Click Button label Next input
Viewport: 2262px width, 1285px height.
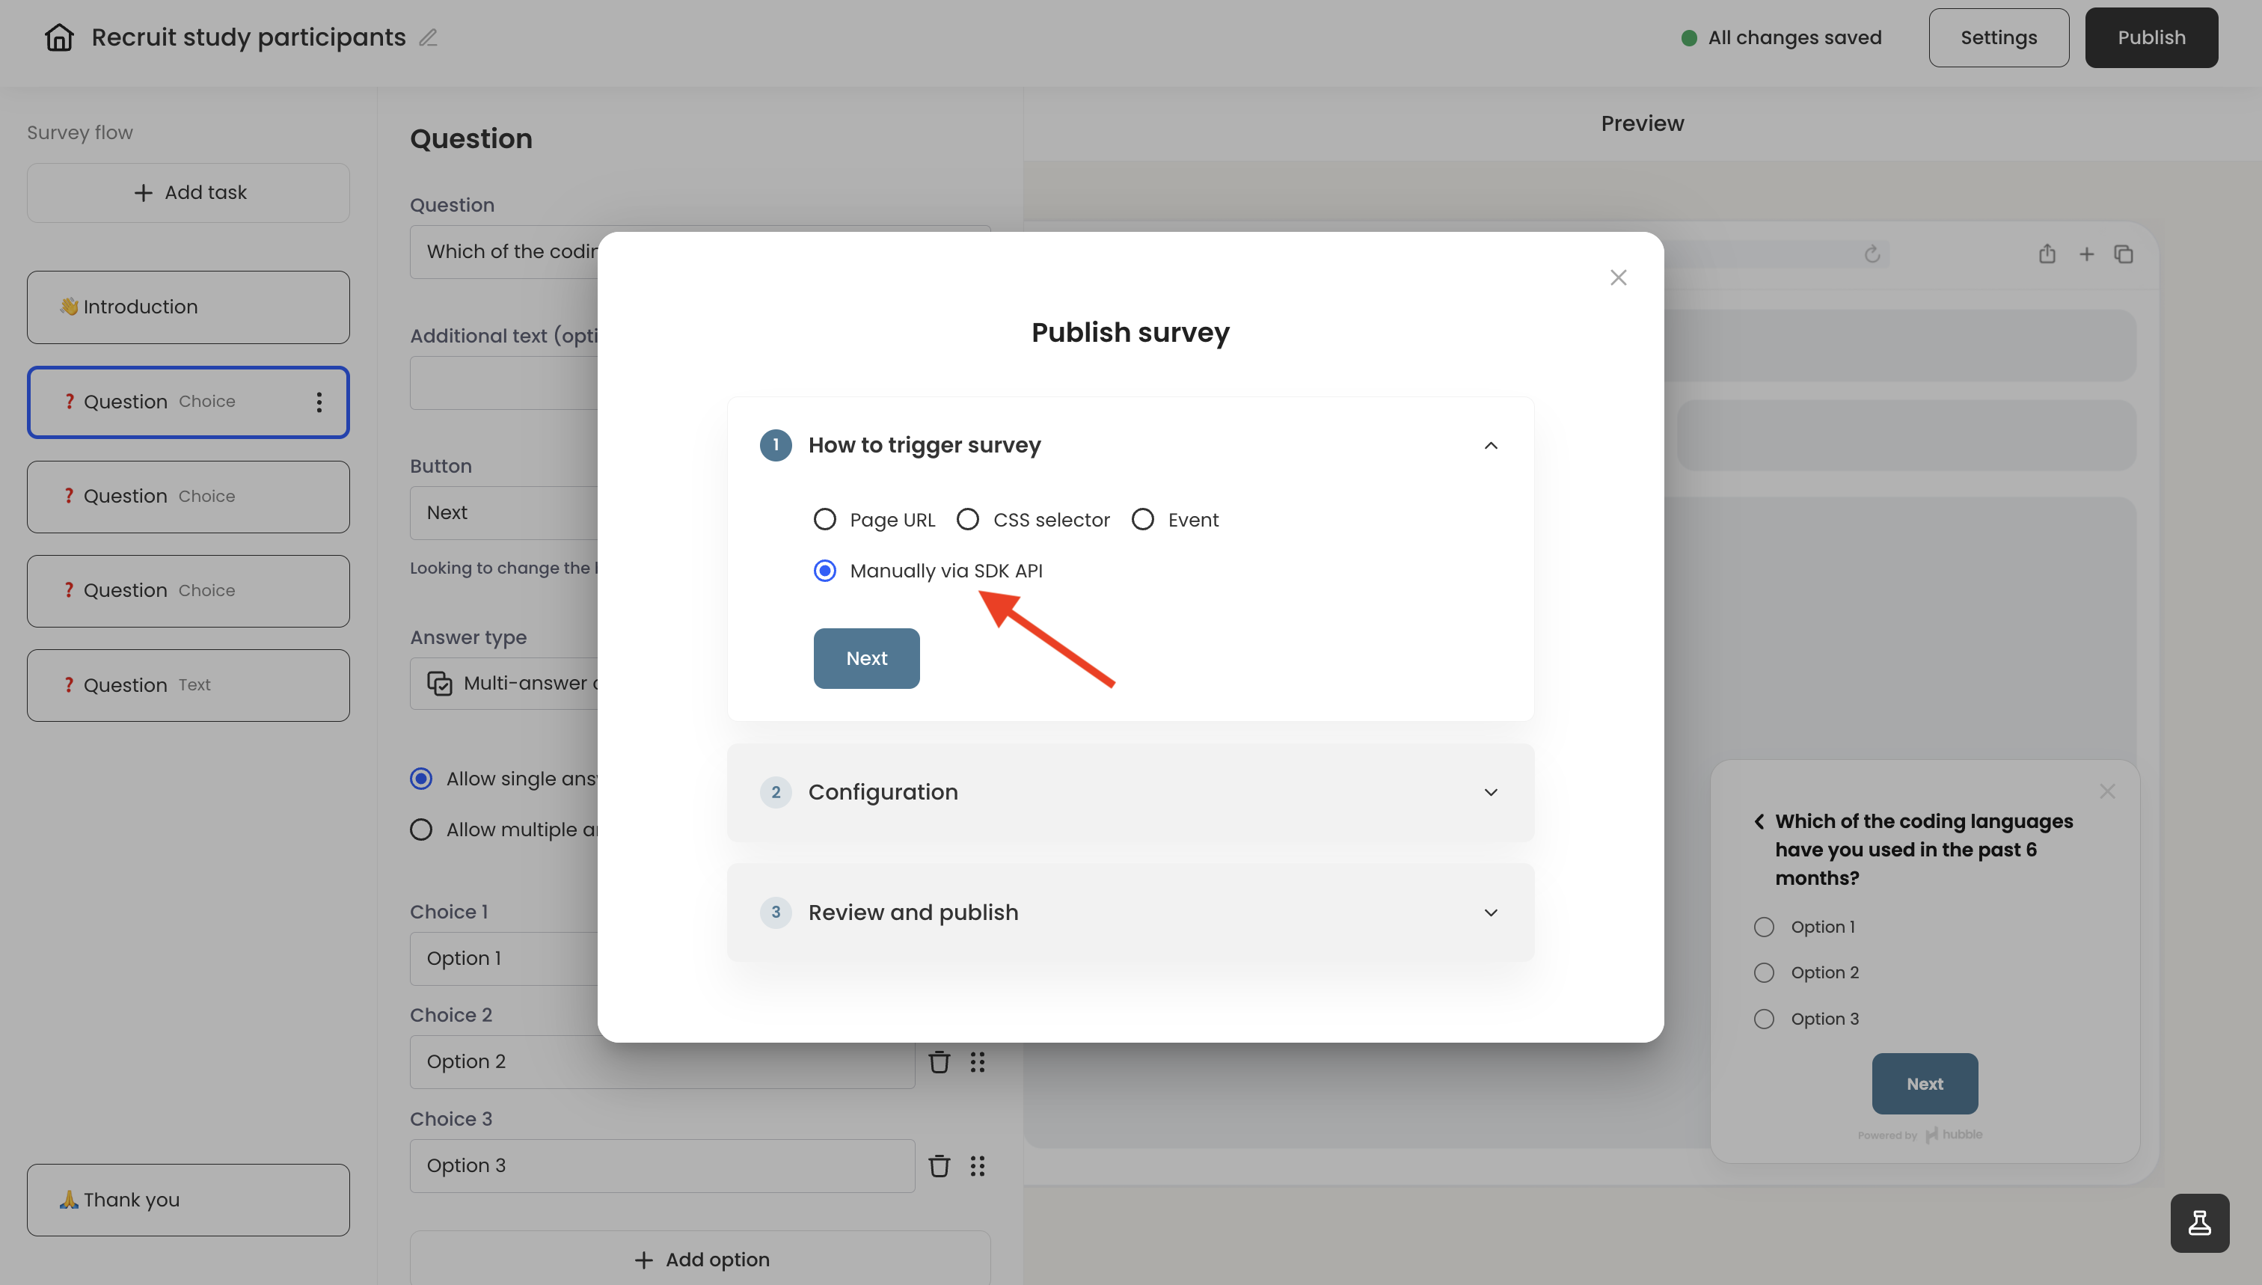coord(504,513)
